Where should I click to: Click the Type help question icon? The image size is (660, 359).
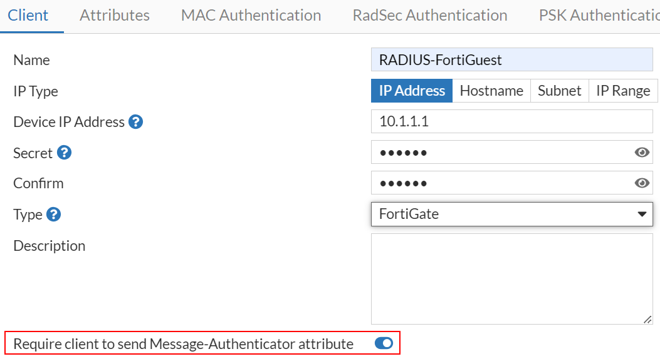click(54, 215)
